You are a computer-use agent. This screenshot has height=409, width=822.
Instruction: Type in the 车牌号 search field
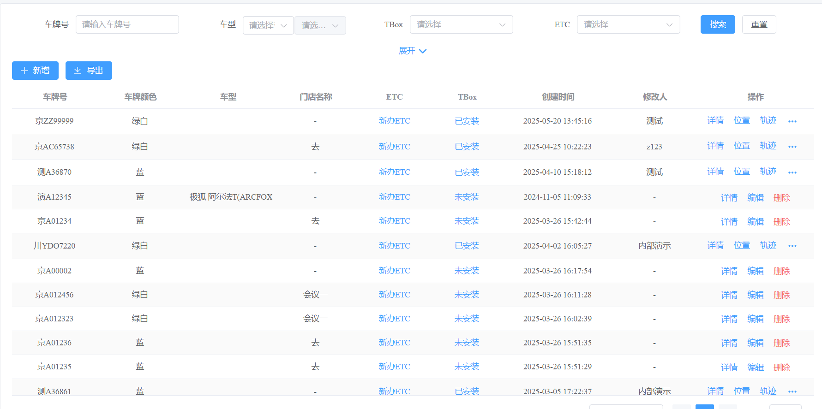(127, 24)
